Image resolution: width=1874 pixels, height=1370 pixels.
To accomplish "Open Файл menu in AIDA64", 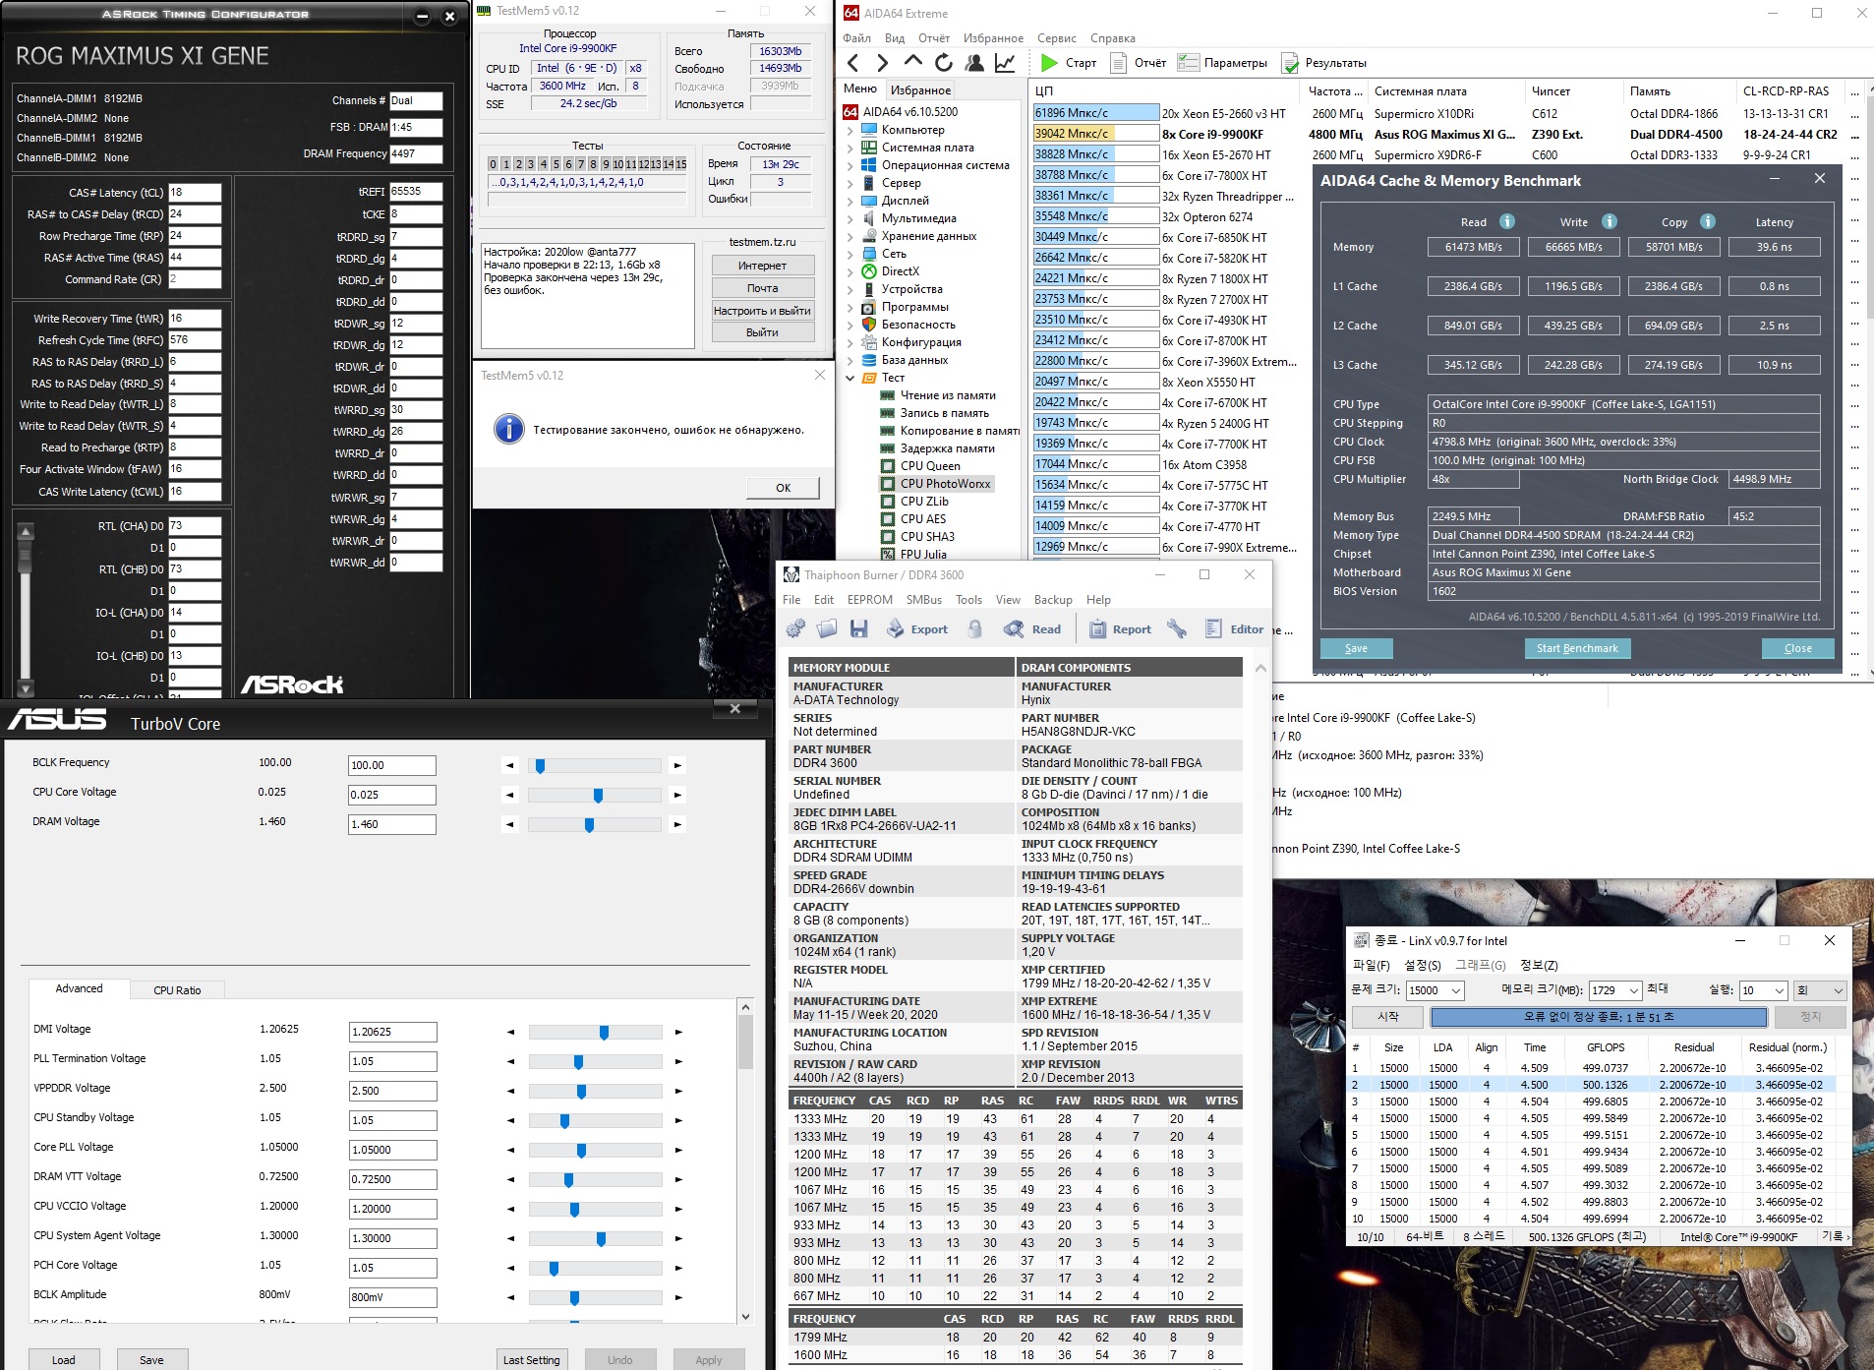I will pos(856,38).
